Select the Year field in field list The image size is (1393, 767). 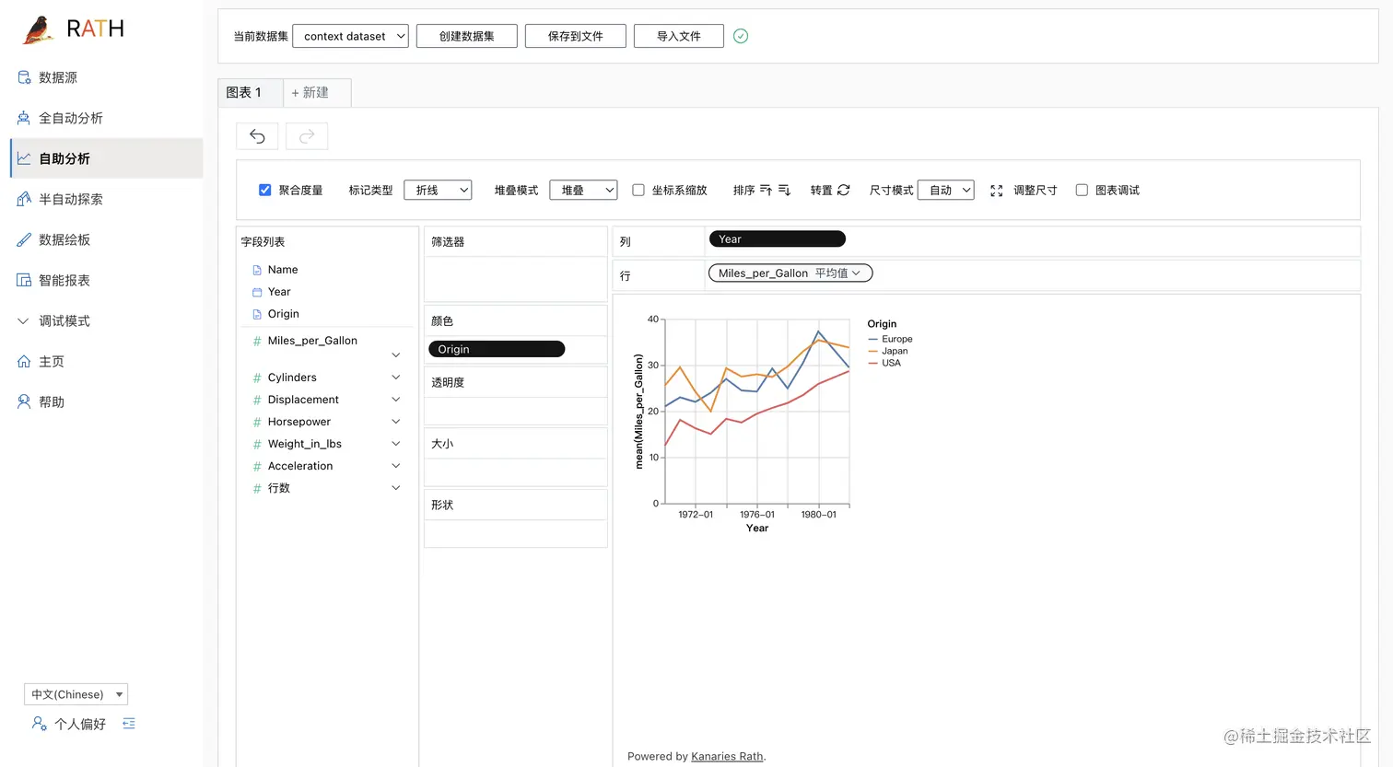pyautogui.click(x=279, y=292)
